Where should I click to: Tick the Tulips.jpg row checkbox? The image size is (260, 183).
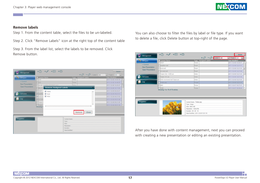pyautogui.click(x=159, y=83)
